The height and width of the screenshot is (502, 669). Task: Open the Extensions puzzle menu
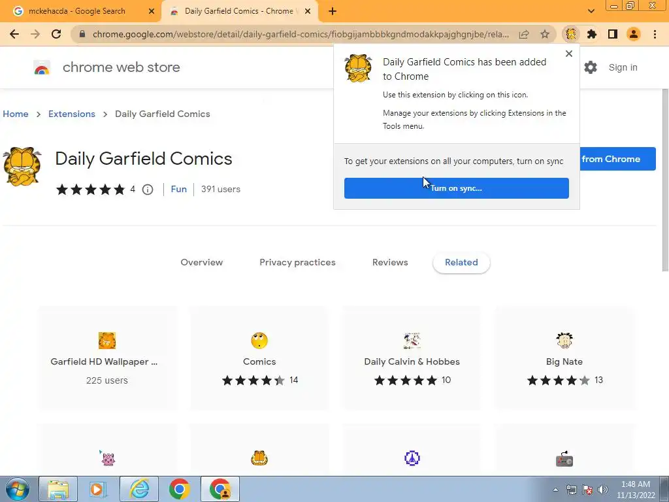[592, 34]
